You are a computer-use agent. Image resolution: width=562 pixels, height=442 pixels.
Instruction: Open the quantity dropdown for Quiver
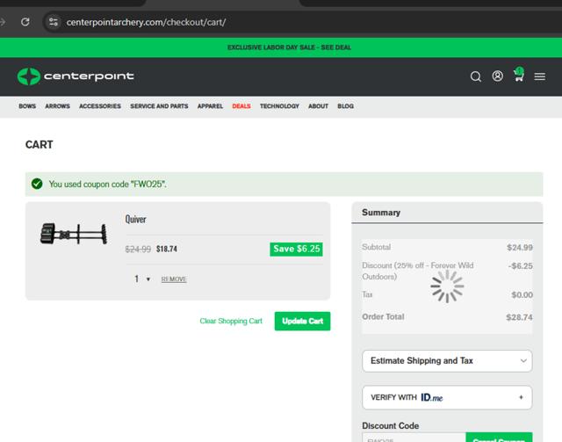point(142,279)
